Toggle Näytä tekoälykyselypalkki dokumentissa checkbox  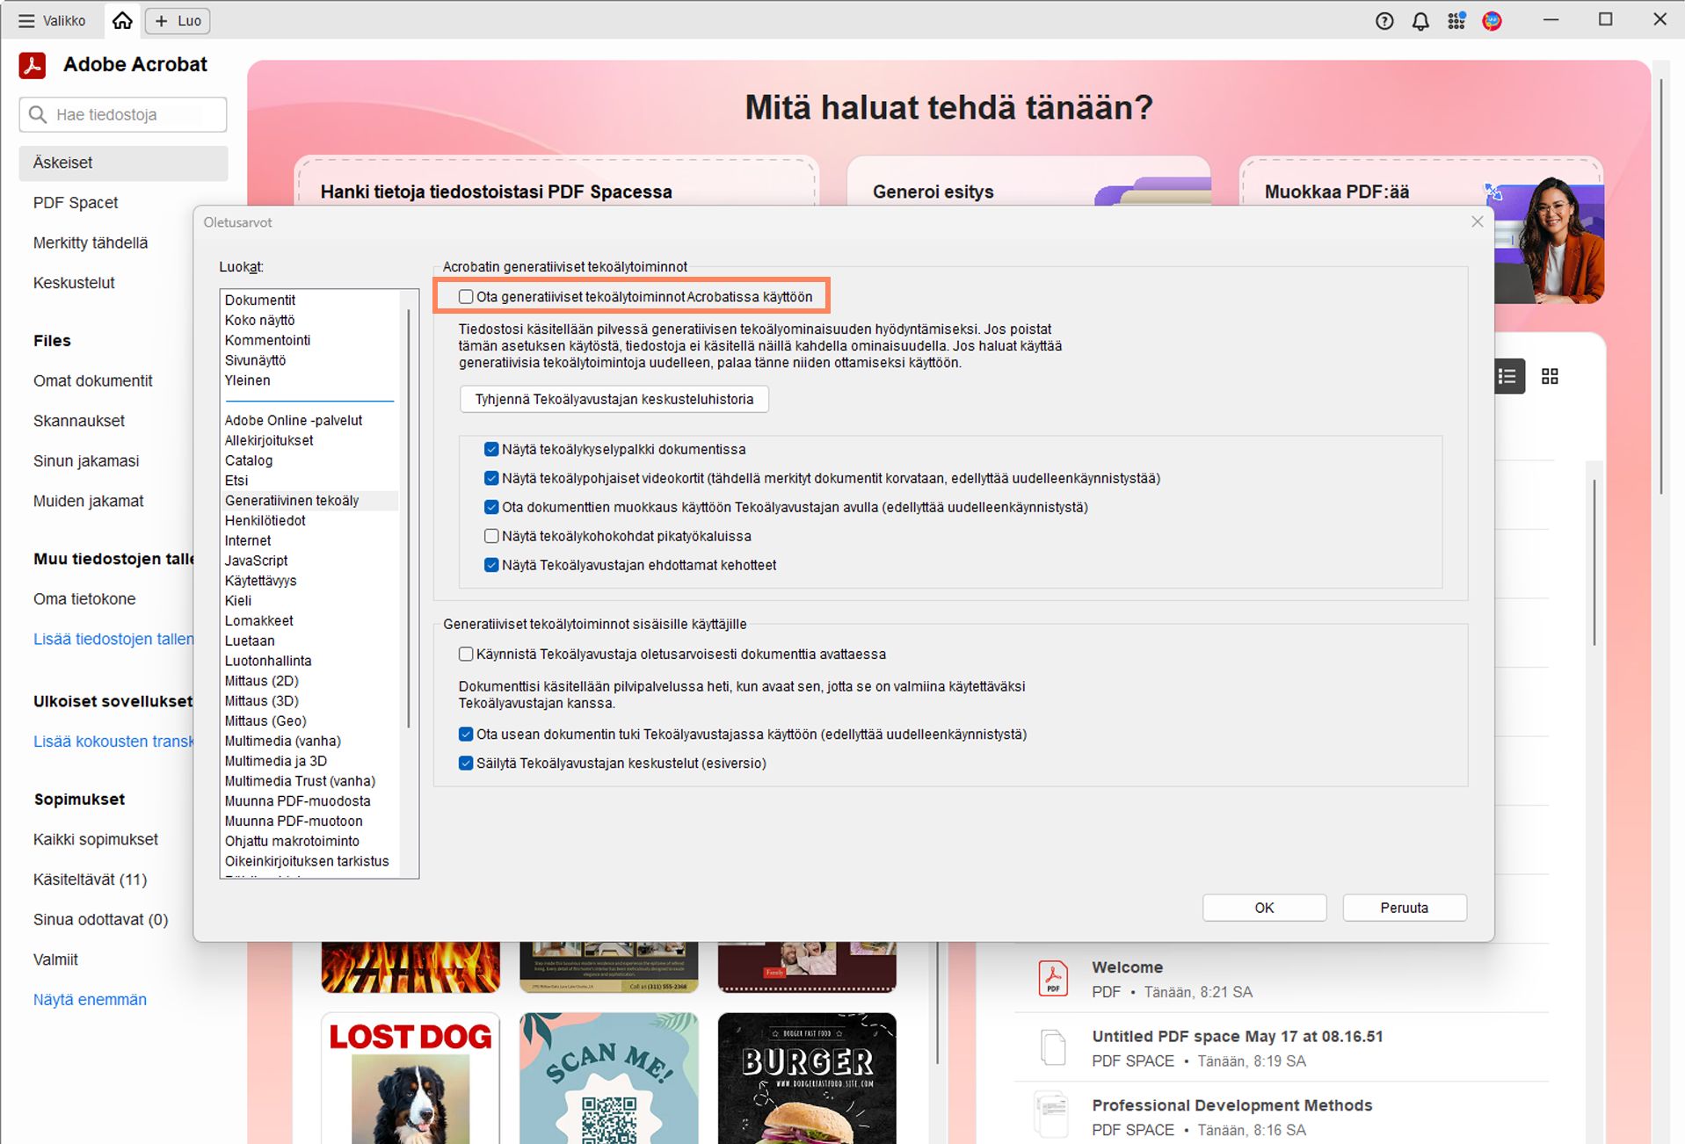[491, 449]
